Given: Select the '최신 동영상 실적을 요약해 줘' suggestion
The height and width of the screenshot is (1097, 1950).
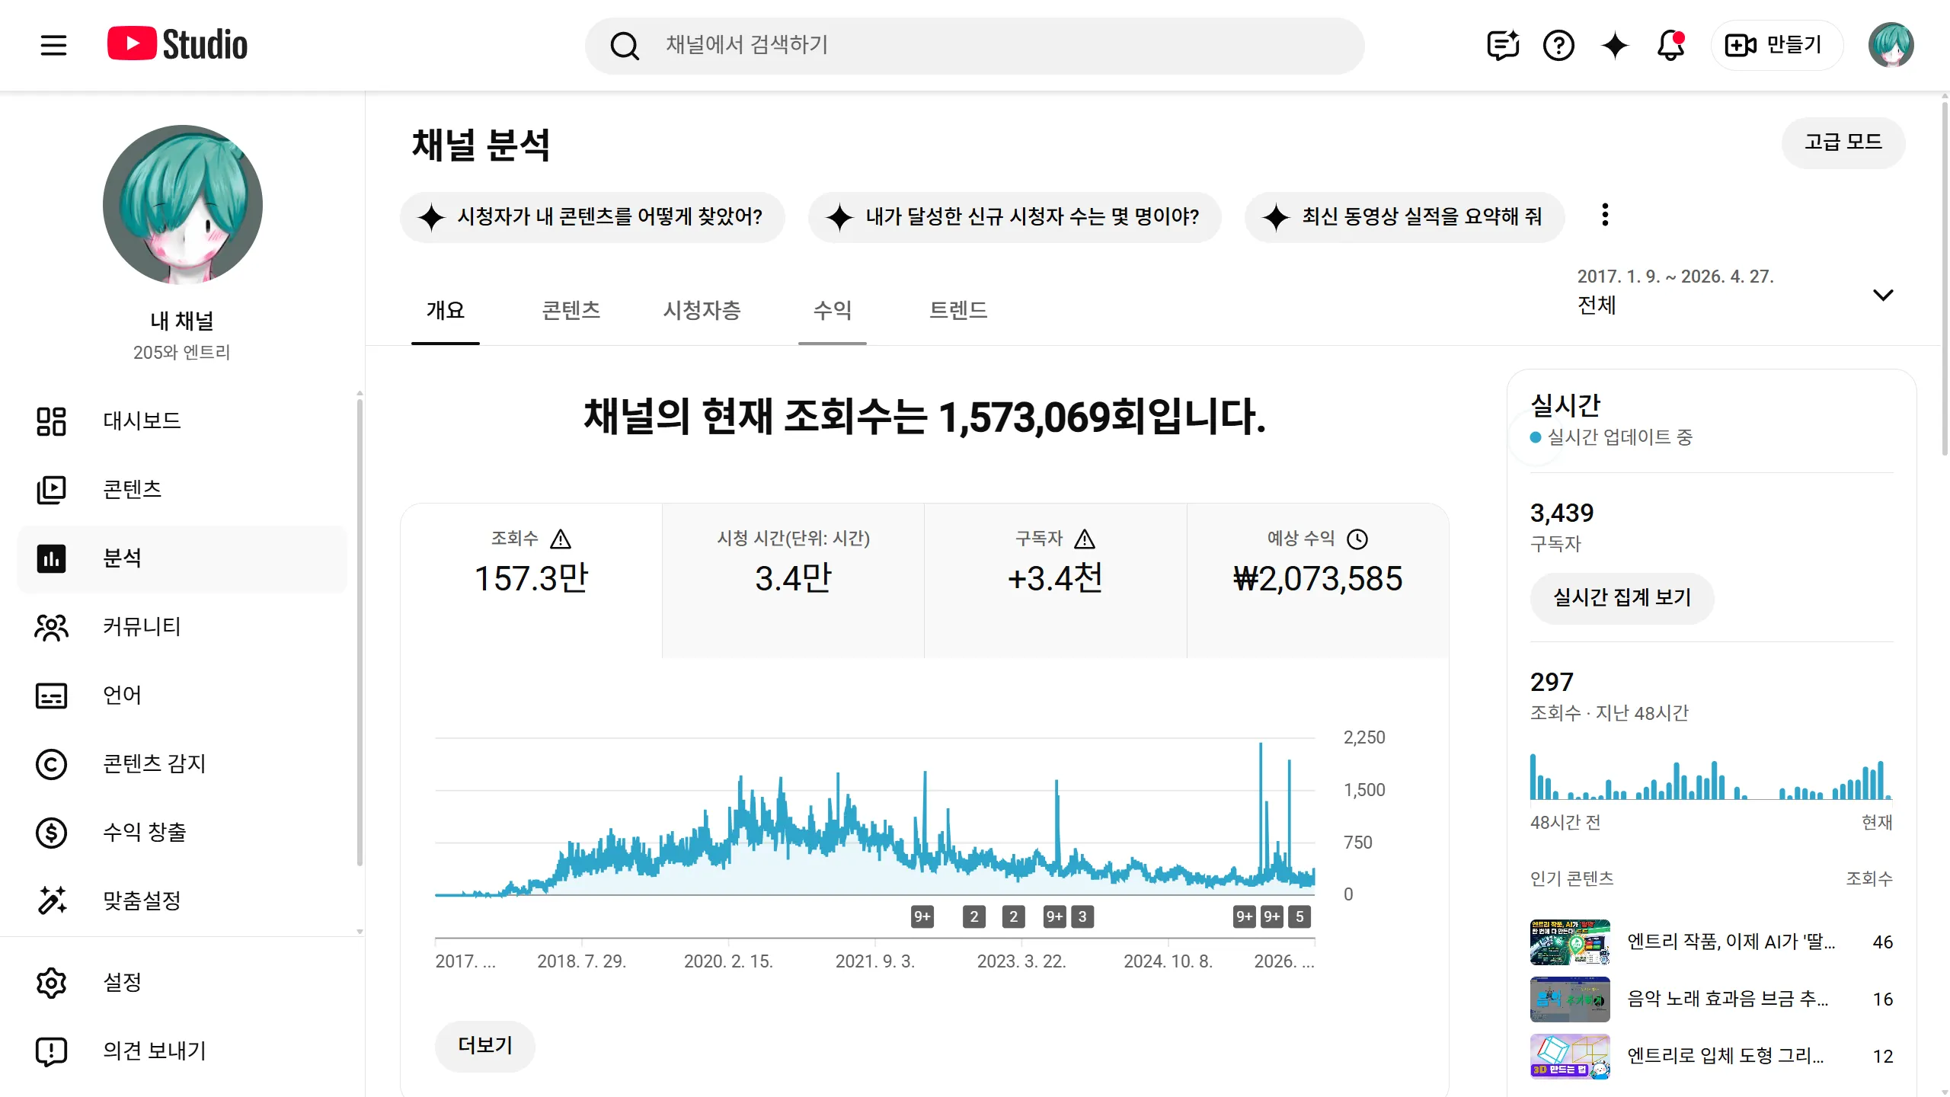Looking at the screenshot, I should 1405,217.
